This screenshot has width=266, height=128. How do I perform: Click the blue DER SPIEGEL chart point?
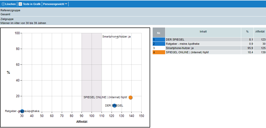[x=115, y=105]
